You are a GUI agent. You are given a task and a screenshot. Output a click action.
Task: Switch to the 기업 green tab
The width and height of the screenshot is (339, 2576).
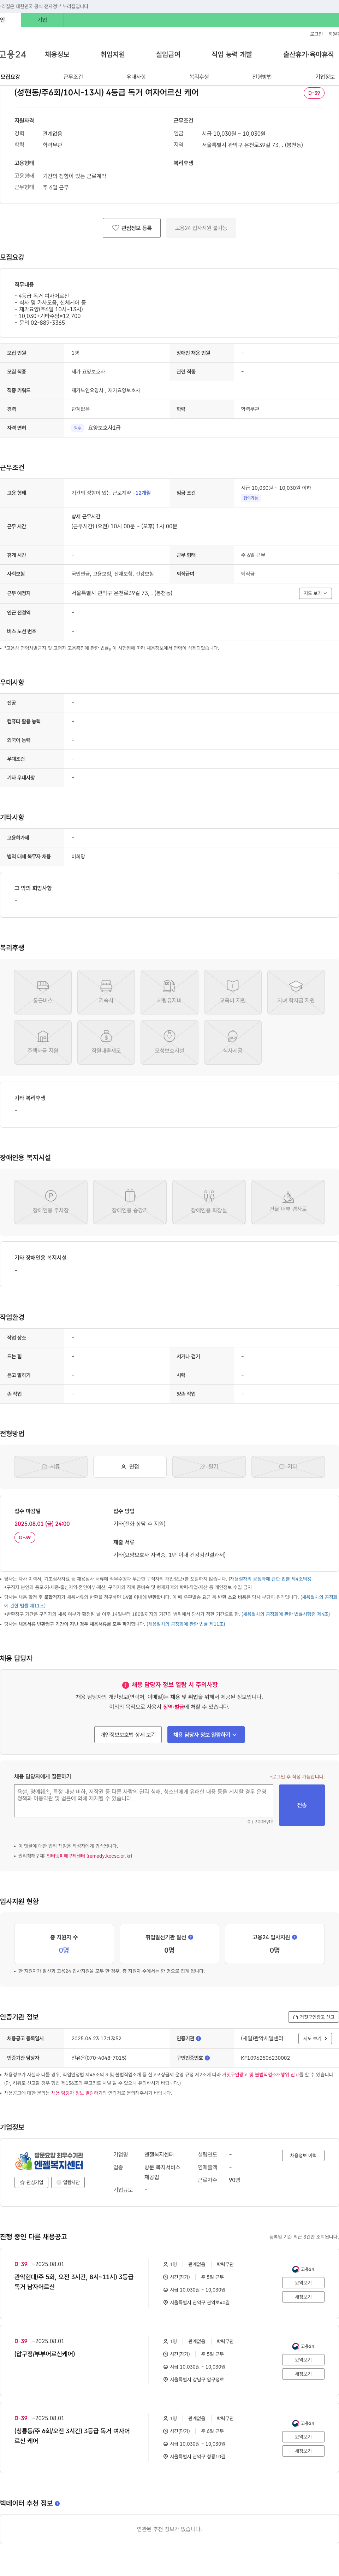coord(42,20)
